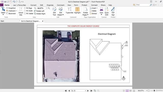
Task: Enable single page view mode in status bar
Action: pos(124,91)
